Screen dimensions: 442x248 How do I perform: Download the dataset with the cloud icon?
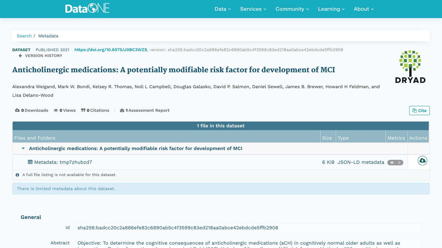pos(422,161)
